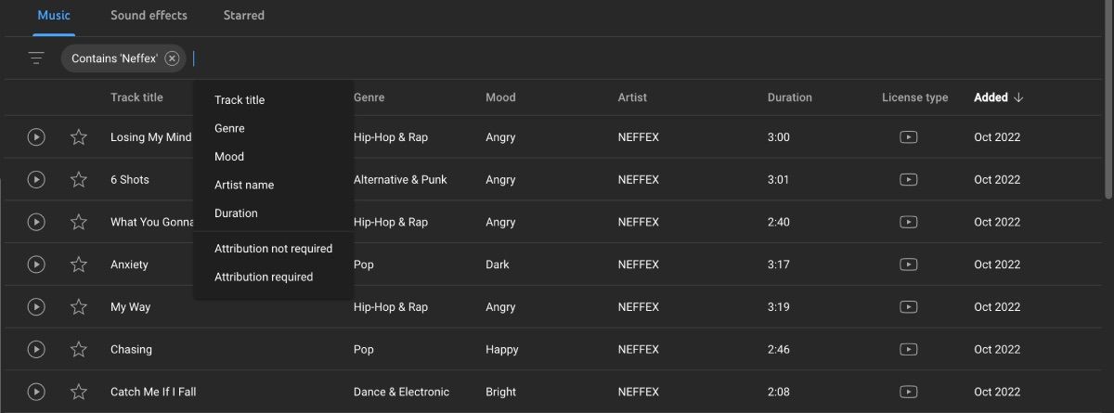Star the Catch Me If I Fall track

click(x=79, y=392)
